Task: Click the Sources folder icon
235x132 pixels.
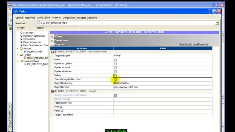Action: (21, 48)
